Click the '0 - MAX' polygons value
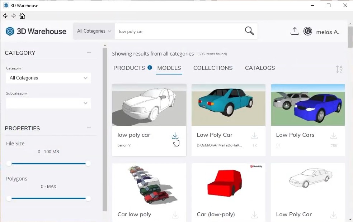Screen dimensions: 353x222 coord(48,187)
